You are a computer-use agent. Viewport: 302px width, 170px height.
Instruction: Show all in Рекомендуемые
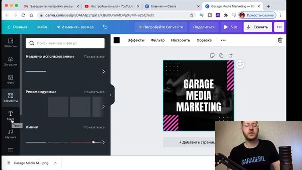pyautogui.click(x=94, y=92)
